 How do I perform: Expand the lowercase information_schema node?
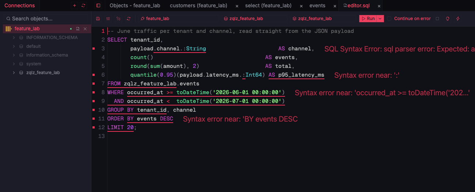pos(14,55)
